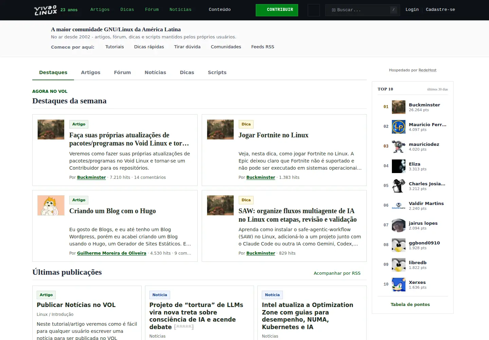The image size is (489, 340).
Task: Open Charles Josia... penguin avatar
Action: click(399, 186)
